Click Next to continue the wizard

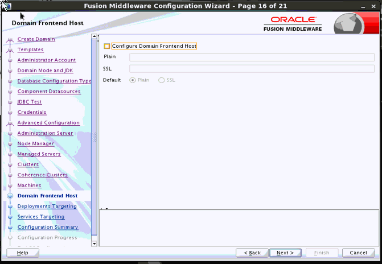[x=285, y=253]
